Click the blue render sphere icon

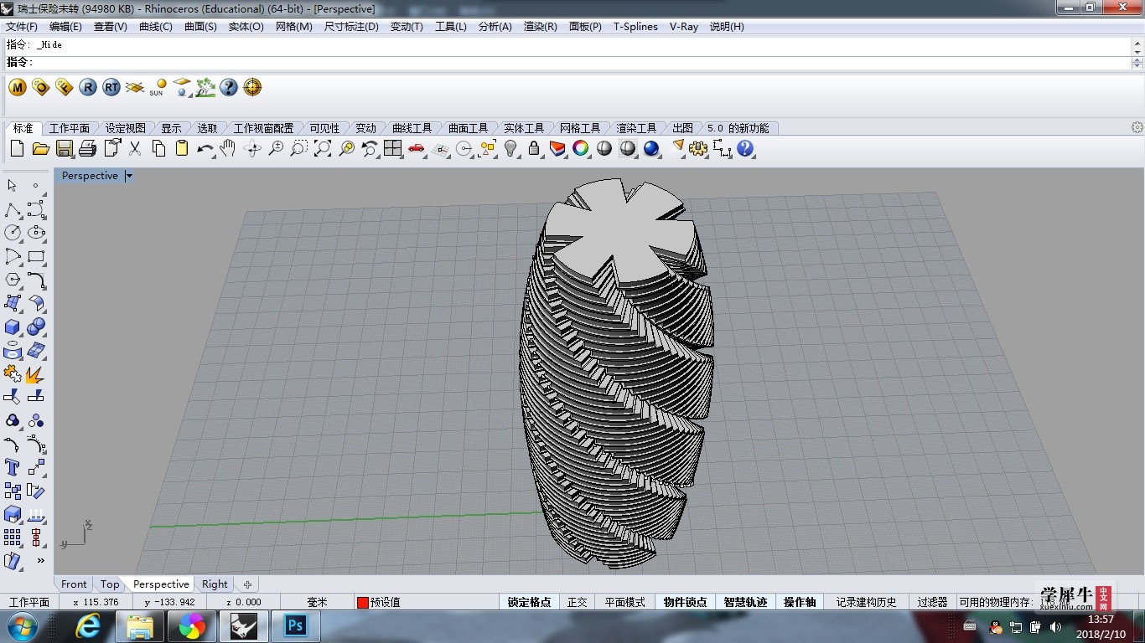pos(651,149)
